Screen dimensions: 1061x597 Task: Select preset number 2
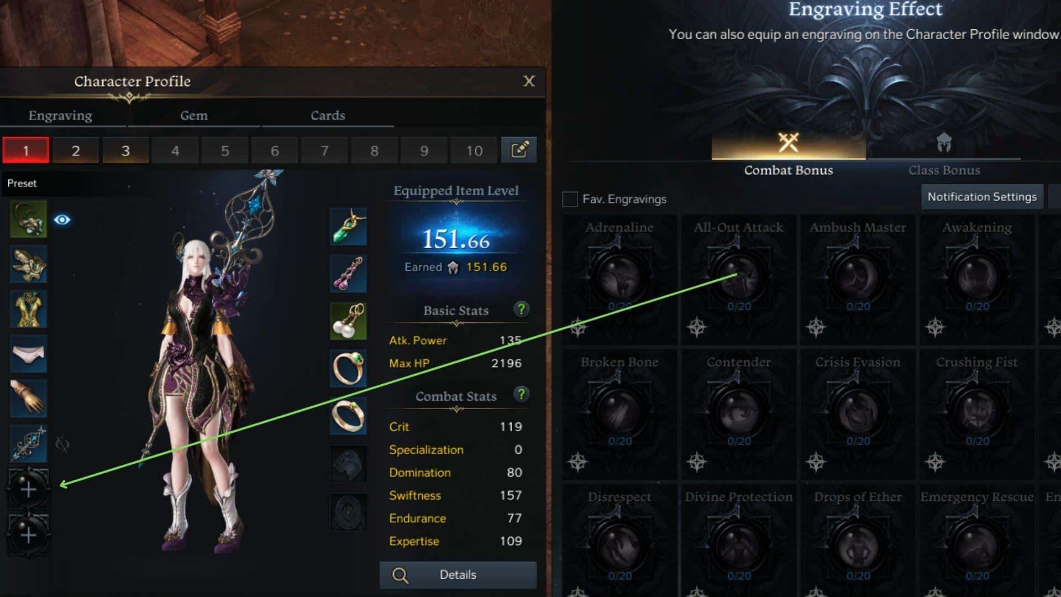pyautogui.click(x=76, y=150)
